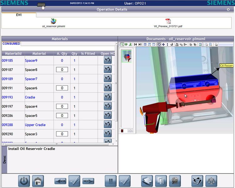Click the print icon in viewer toolbar
This screenshot has height=188, width=235.
(x=206, y=44)
